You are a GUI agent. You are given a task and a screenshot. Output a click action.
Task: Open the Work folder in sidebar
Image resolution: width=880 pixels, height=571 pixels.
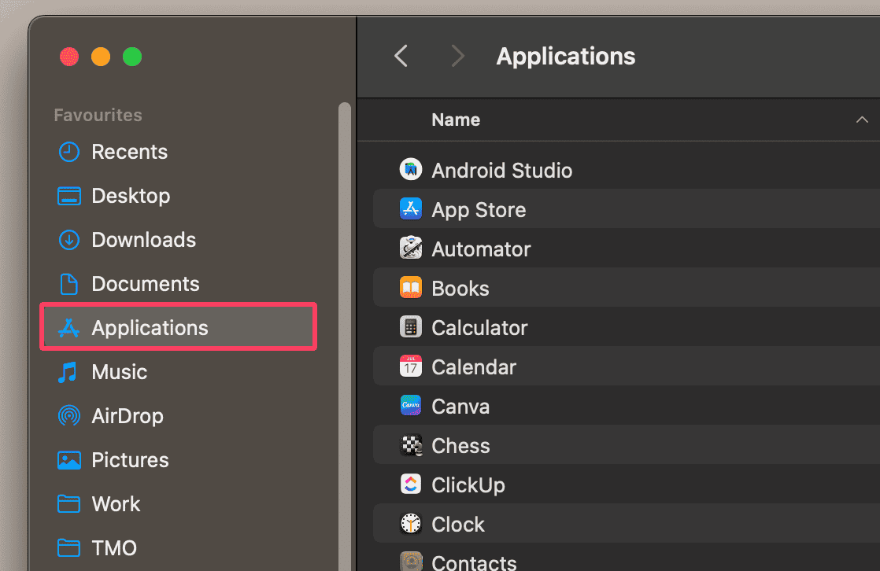116,504
